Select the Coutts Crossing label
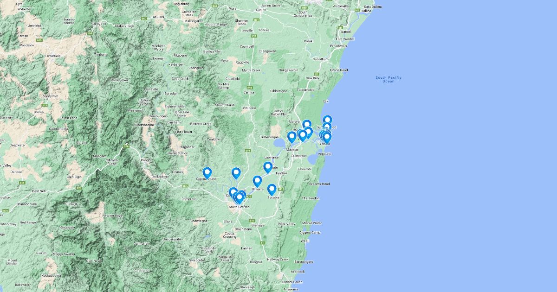Image resolution: width=557 pixels, height=292 pixels. pyautogui.click(x=229, y=235)
